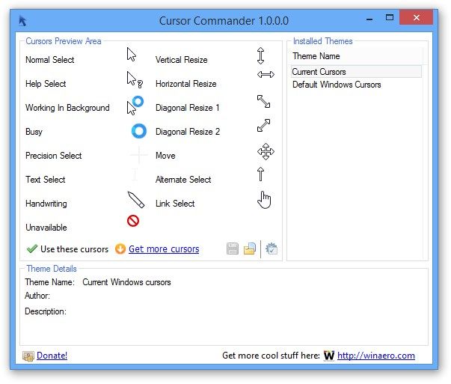451x384 pixels.
Task: Click the Horizontal Resize label
Action: 185,84
